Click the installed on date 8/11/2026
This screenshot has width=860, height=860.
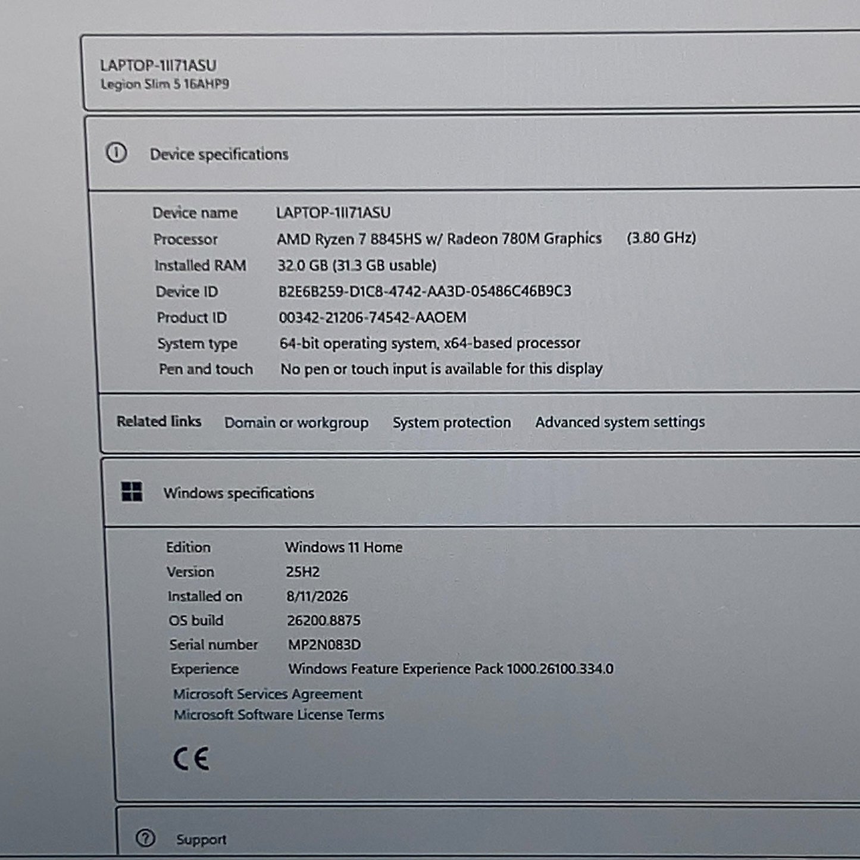pyautogui.click(x=317, y=596)
